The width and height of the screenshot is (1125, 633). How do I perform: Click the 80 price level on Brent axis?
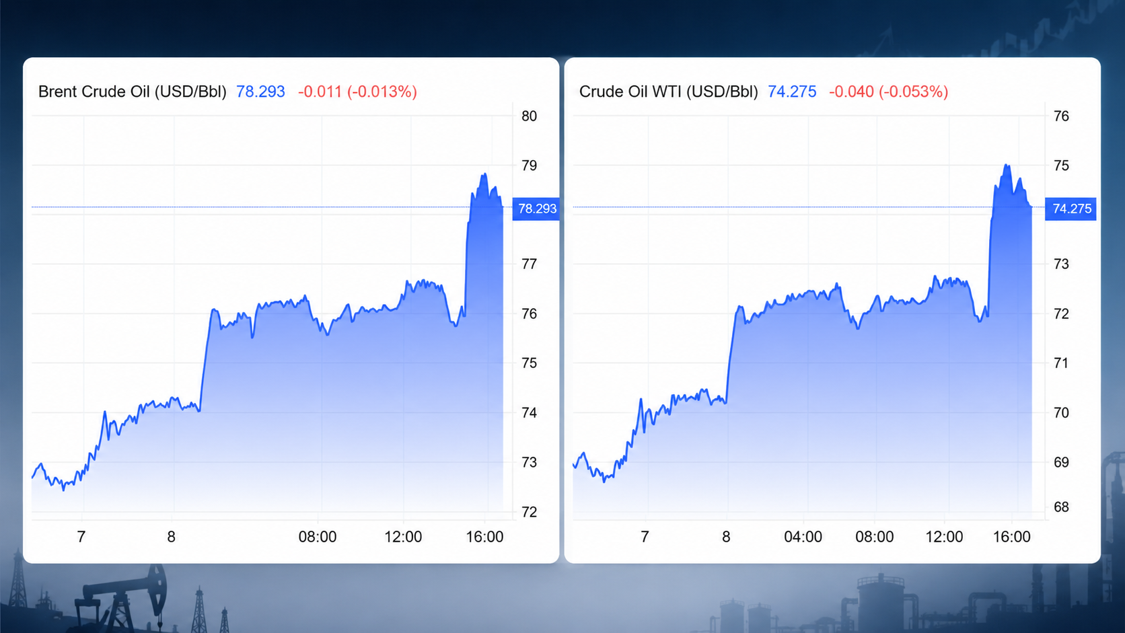point(530,116)
